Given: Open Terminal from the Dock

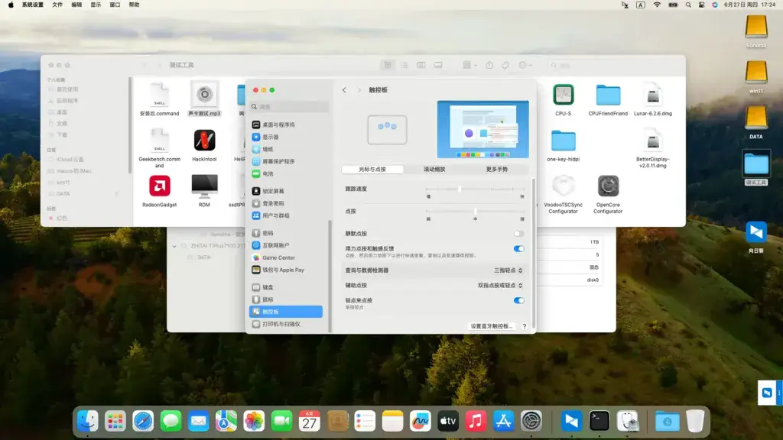Looking at the screenshot, I should point(599,422).
